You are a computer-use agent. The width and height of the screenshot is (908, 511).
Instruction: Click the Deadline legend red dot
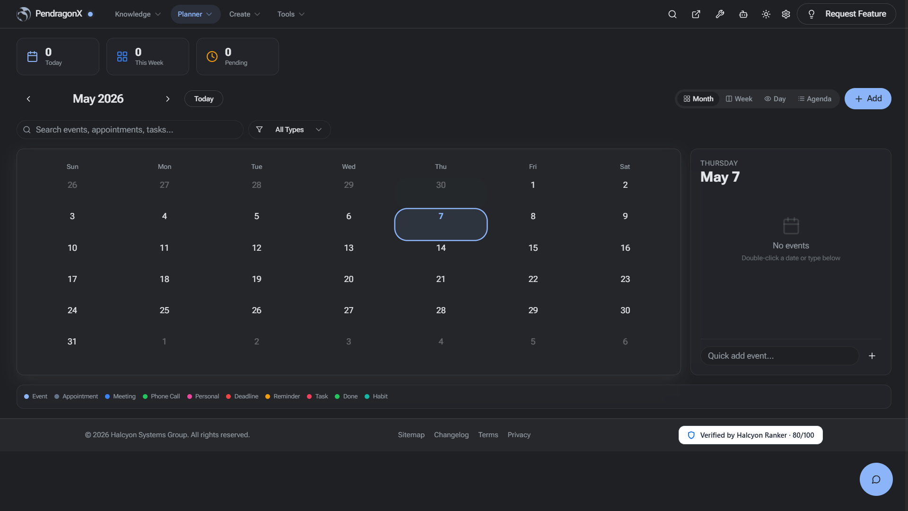click(x=228, y=396)
